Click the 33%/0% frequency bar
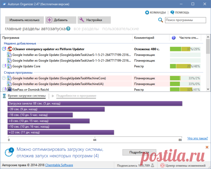This screenshot has width=211, height=169. click(185, 84)
